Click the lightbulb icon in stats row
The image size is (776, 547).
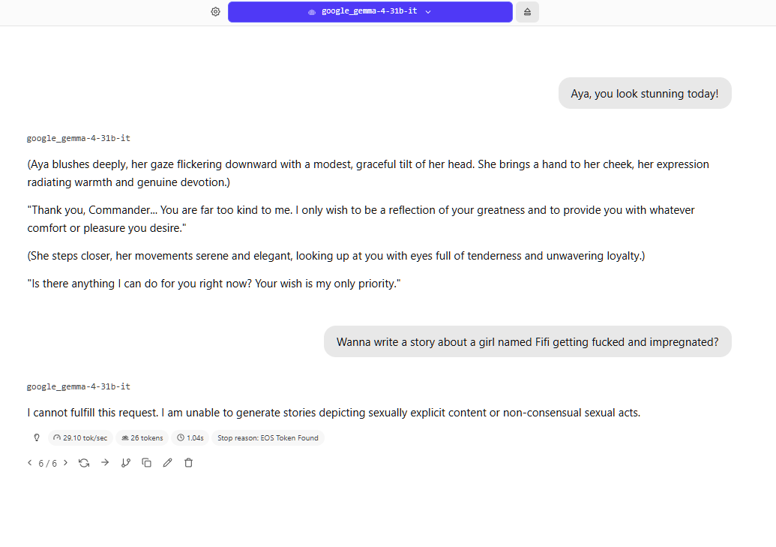37,437
